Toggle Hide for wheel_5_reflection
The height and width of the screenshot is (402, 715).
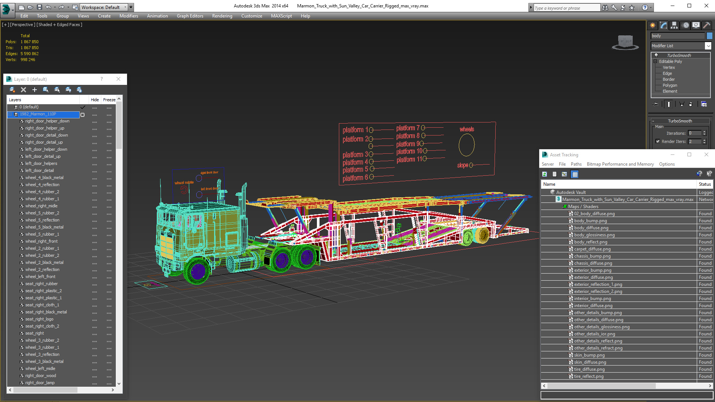(95, 220)
